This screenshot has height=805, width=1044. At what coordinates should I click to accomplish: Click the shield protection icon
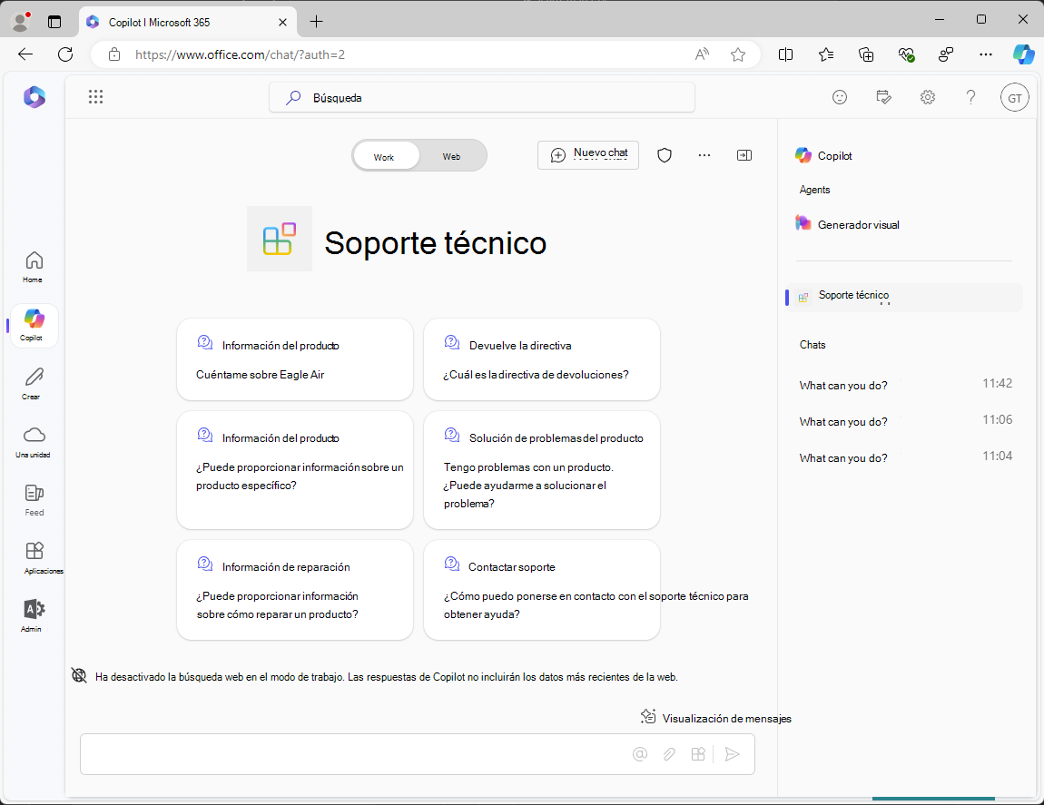pyautogui.click(x=664, y=155)
